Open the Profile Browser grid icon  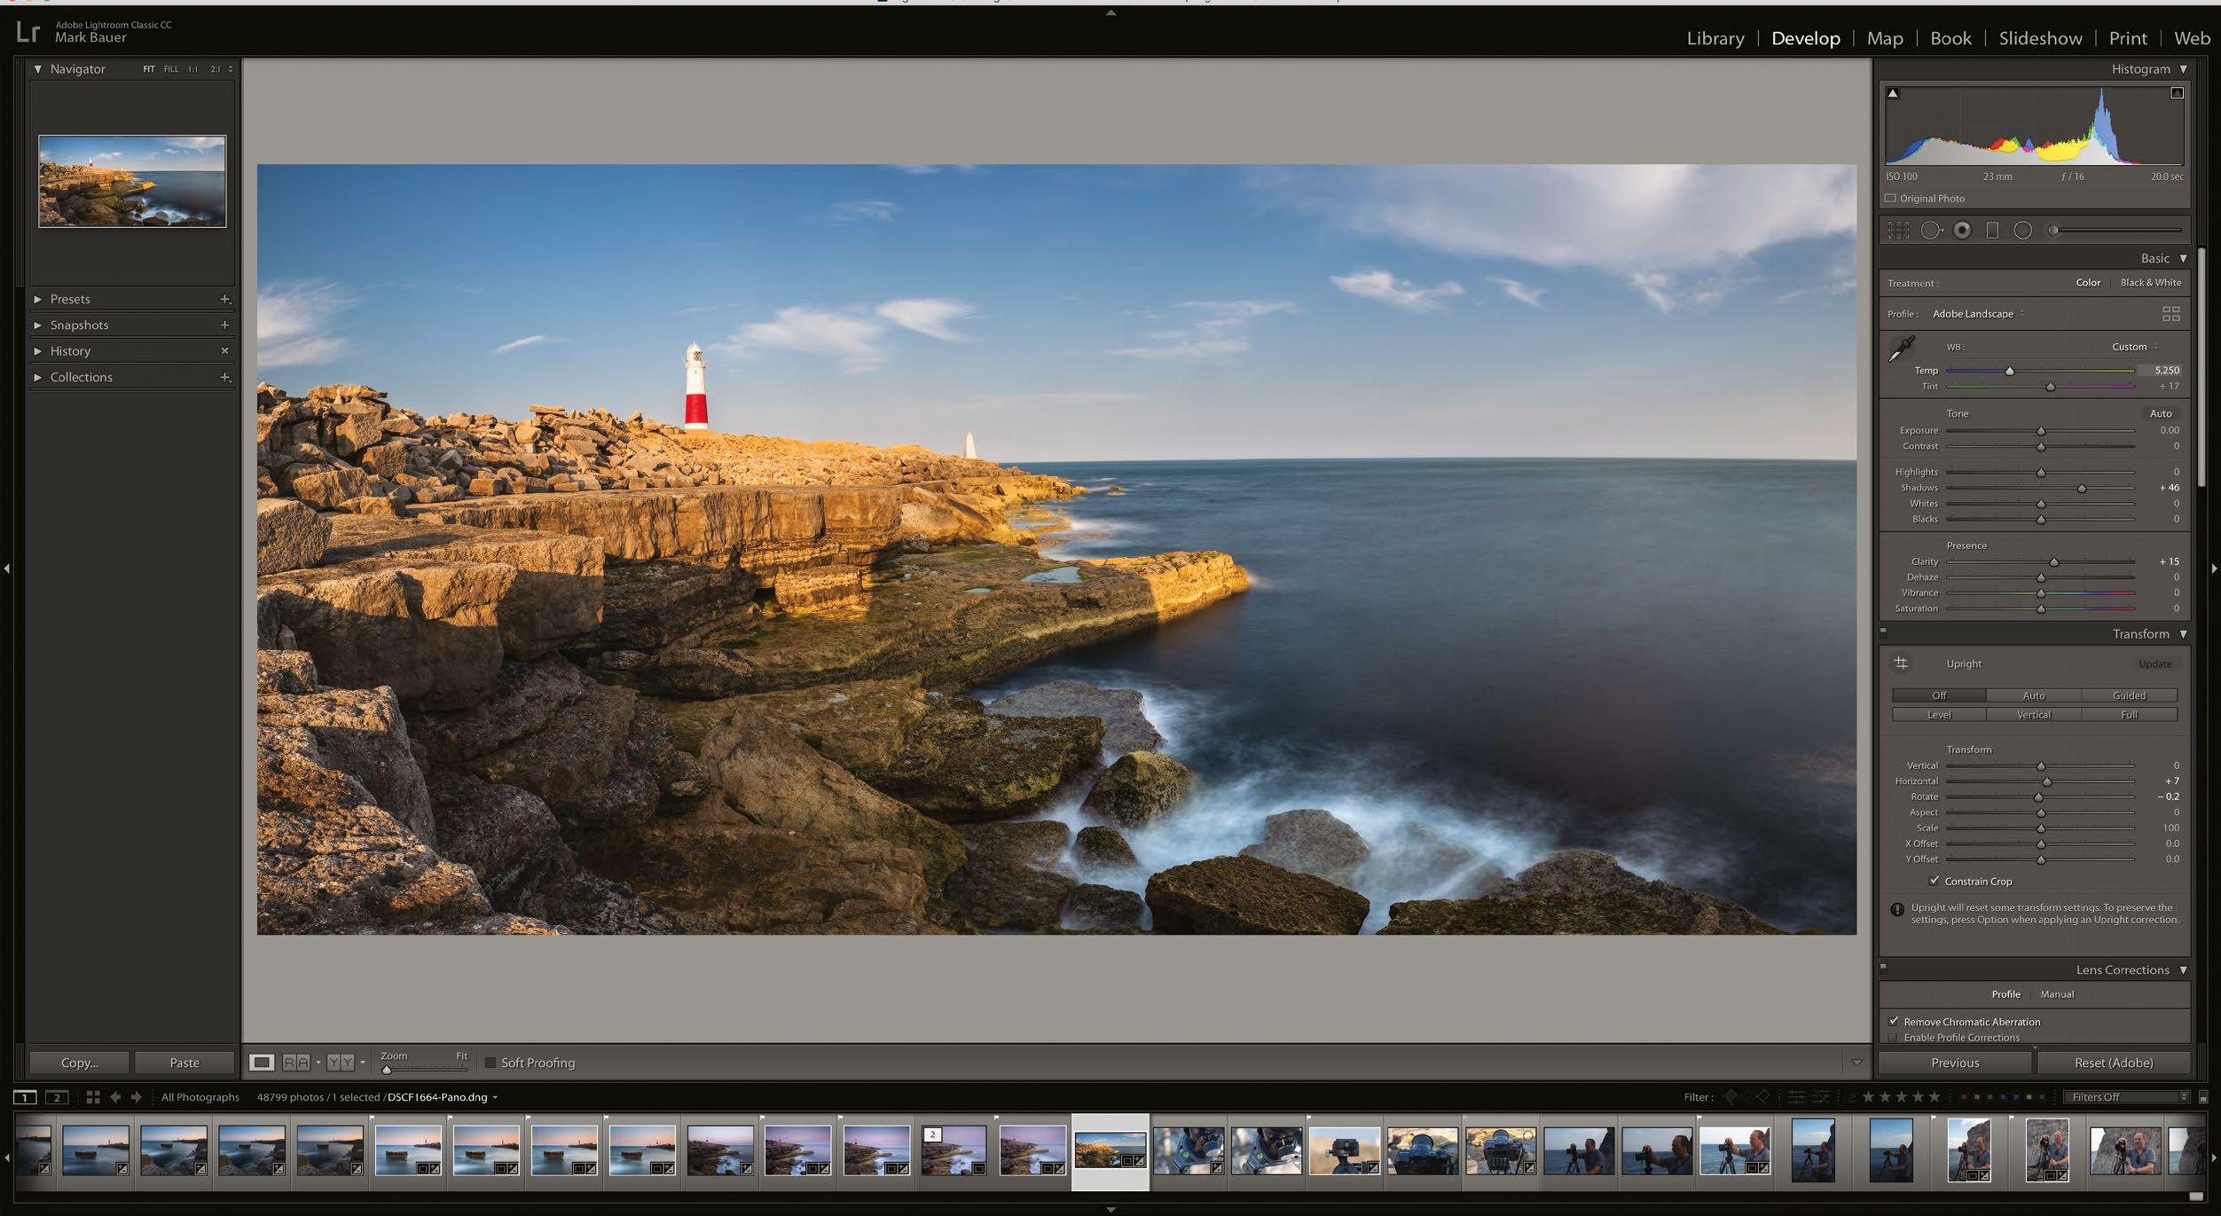click(2170, 314)
